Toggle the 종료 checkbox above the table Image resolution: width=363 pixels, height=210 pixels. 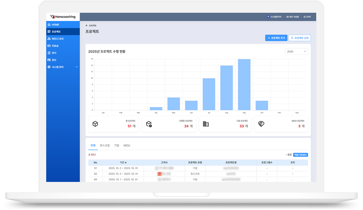(x=286, y=155)
